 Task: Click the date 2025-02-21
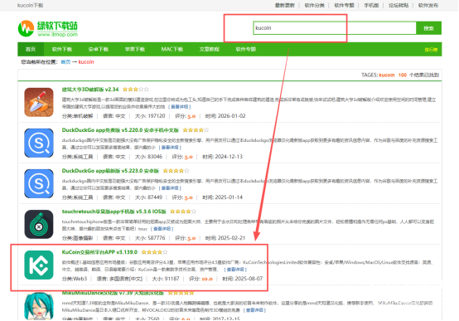click(231, 238)
